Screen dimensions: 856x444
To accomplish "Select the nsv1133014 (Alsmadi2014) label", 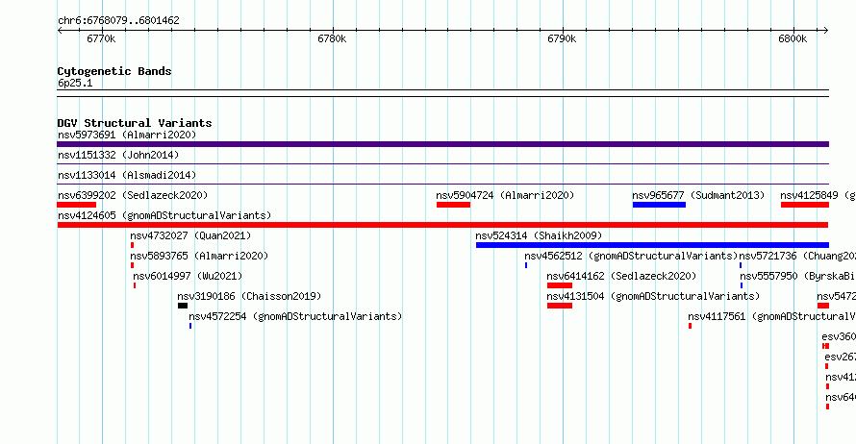I will 127,175.
